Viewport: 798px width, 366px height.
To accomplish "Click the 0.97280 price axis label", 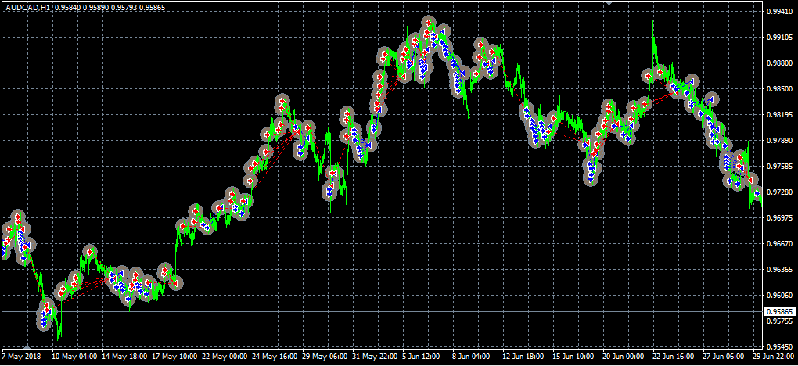I will click(x=779, y=192).
